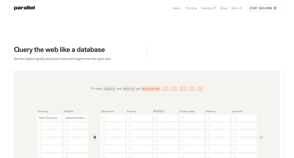Image resolution: width=294 pixels, height=158 pixels.
Task: Click the placeholder square in Lawsuits' first row
Action: coord(235,118)
